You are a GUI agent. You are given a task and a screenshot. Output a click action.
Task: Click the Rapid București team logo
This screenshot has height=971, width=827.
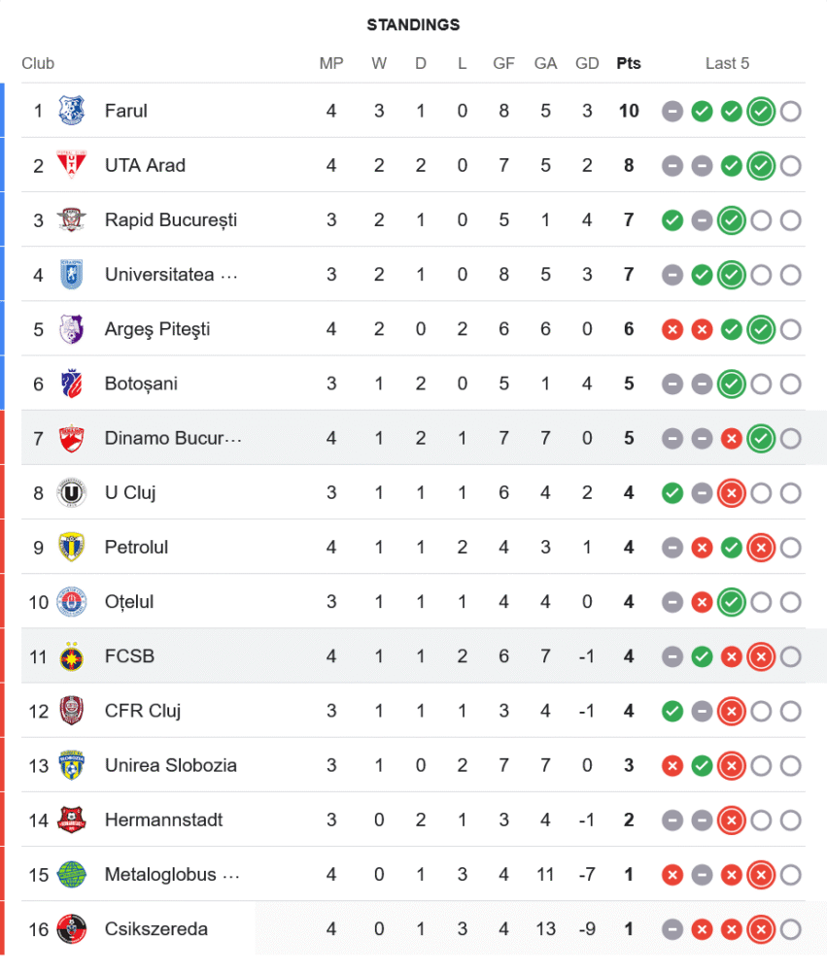(71, 219)
